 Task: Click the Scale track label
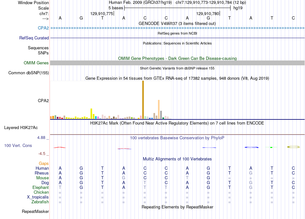tap(43, 8)
